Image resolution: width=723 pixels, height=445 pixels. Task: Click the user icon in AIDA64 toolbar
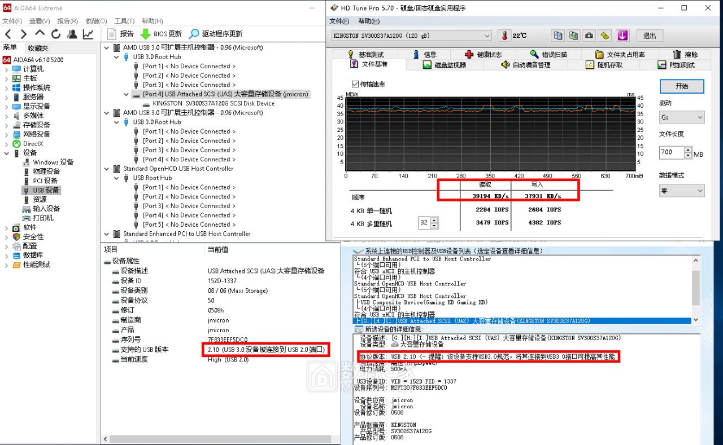pos(72,34)
